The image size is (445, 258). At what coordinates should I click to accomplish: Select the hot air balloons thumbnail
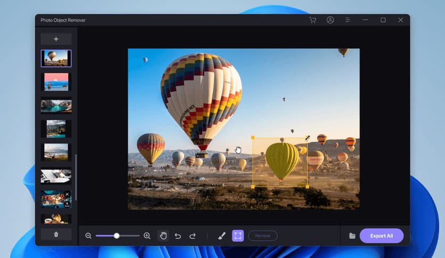pos(56,58)
